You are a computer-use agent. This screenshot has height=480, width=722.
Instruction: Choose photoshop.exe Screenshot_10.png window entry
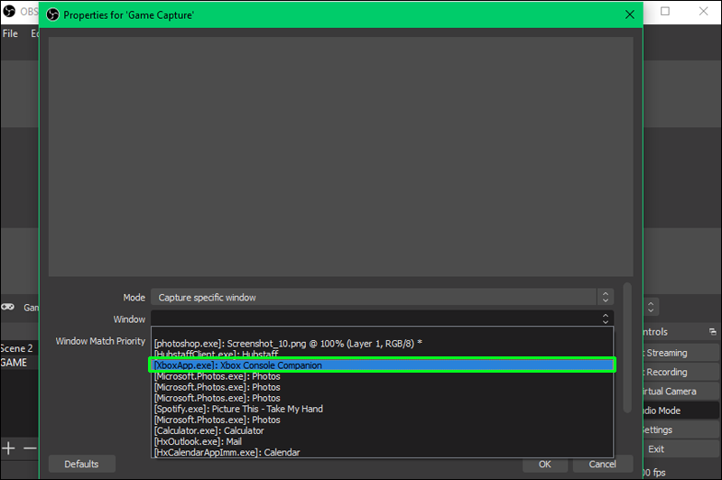382,344
